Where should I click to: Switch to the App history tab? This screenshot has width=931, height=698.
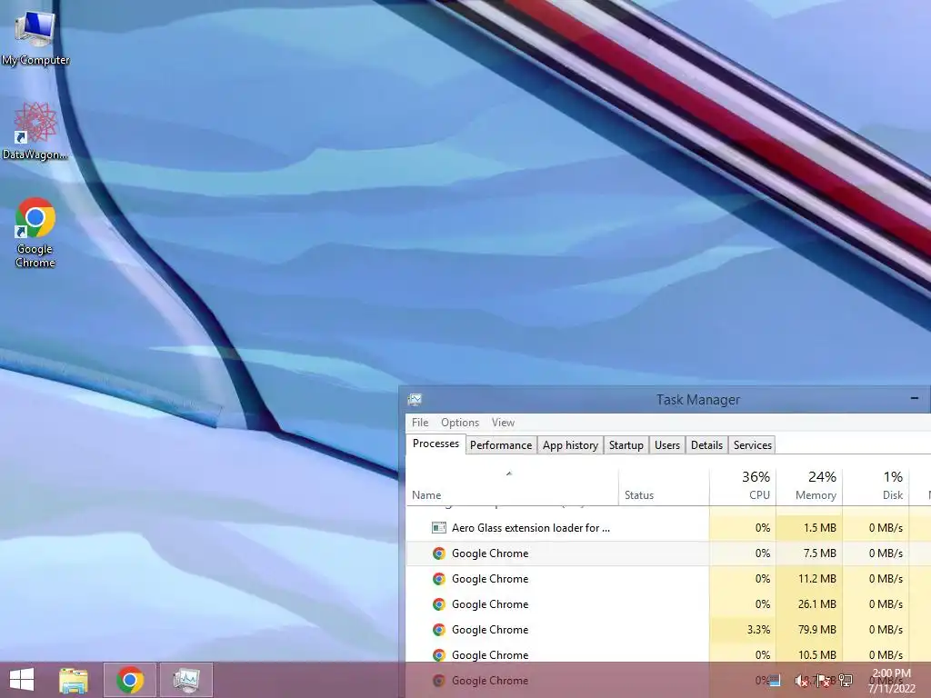pos(570,445)
